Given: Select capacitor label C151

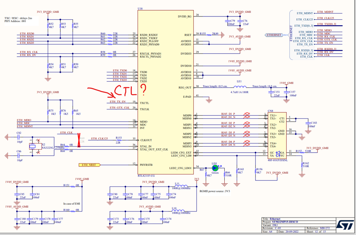Looking at the screenshot, I should point(276,92).
